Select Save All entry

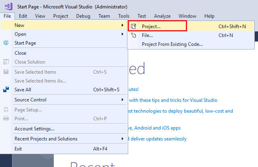64,89
